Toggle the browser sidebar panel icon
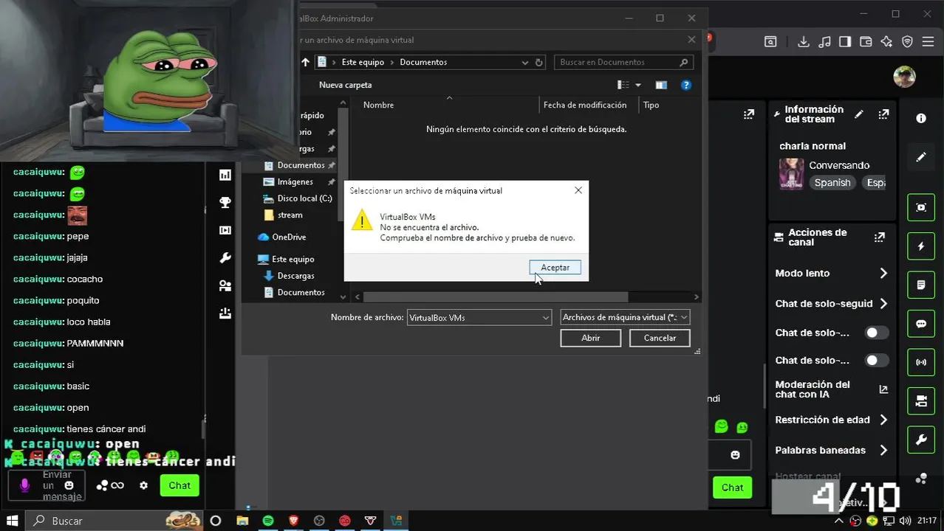This screenshot has height=531, width=944. tap(845, 42)
